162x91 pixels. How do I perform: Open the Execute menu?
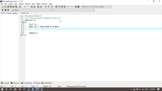pos(28,4)
